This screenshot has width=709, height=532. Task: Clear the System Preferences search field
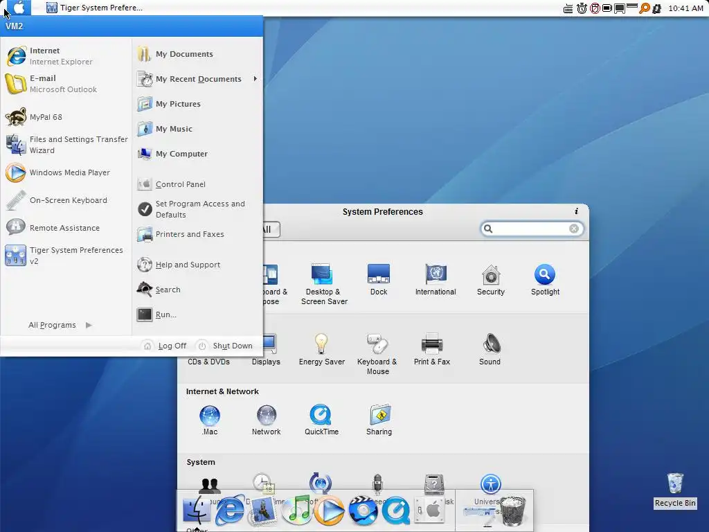tap(574, 229)
